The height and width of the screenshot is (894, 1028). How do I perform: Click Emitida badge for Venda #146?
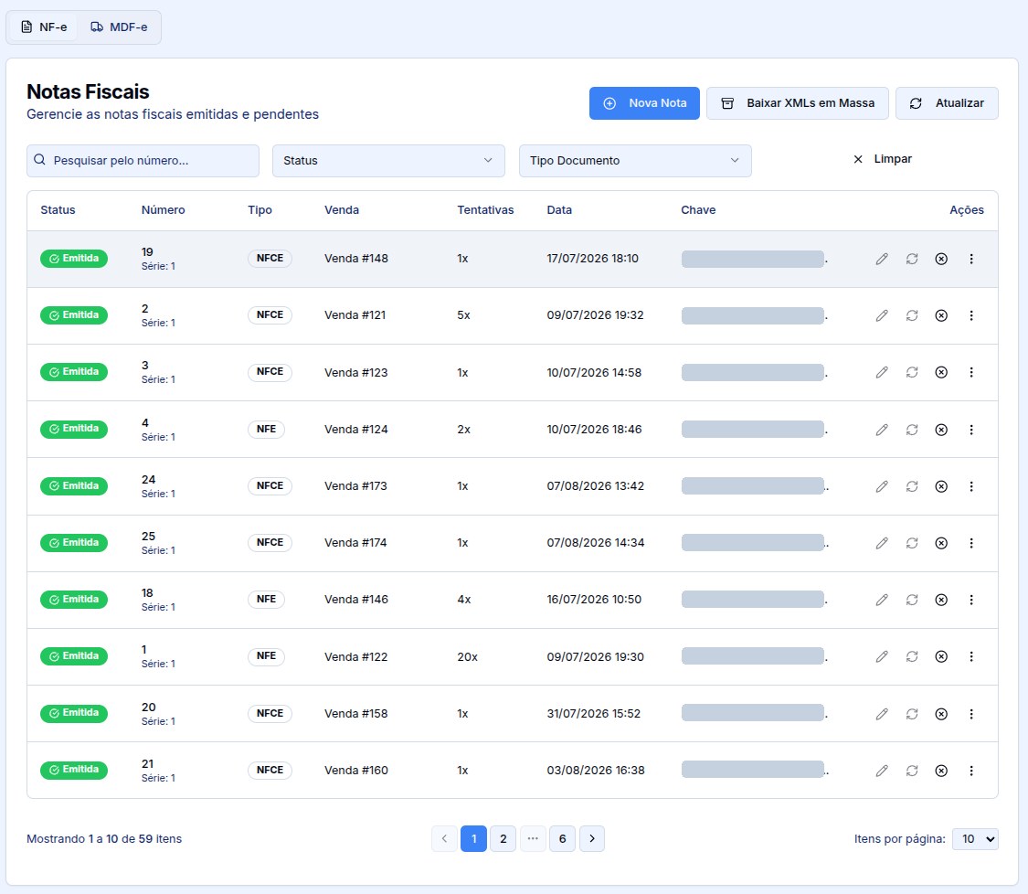74,600
